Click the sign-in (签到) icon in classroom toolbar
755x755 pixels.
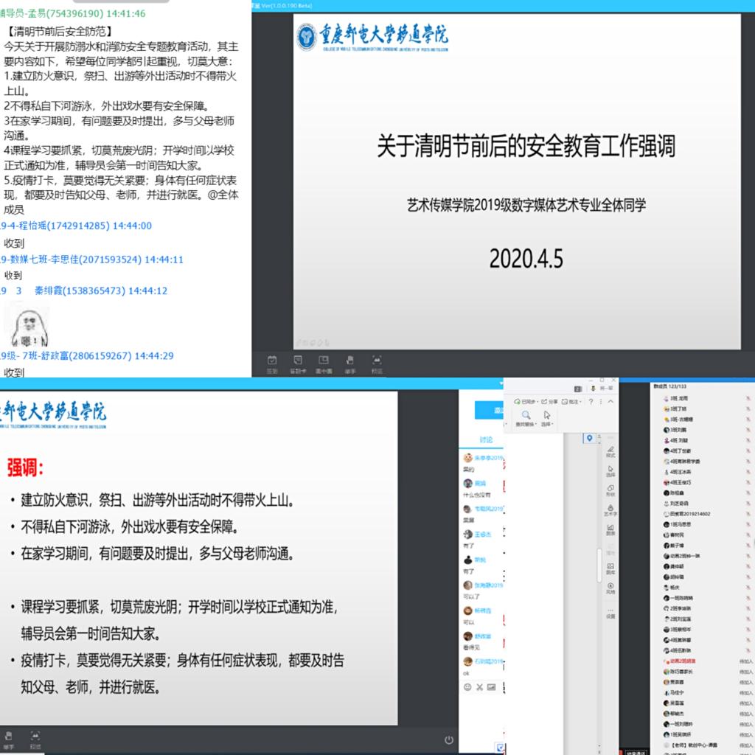[272, 362]
